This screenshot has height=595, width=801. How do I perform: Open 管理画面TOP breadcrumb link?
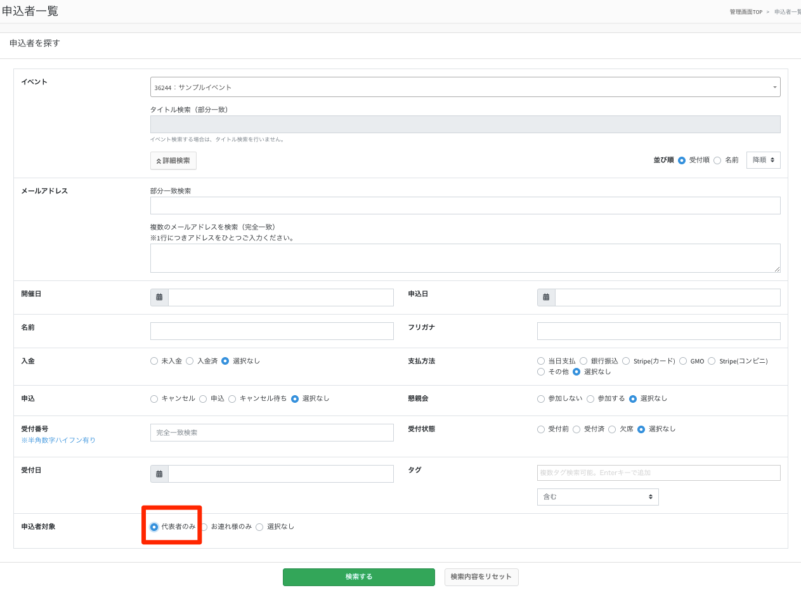click(746, 12)
